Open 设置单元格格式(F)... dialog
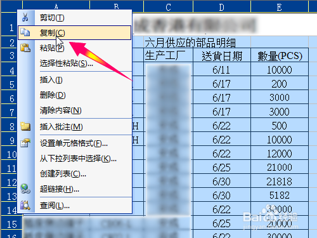317x238 pixels. (x=75, y=143)
